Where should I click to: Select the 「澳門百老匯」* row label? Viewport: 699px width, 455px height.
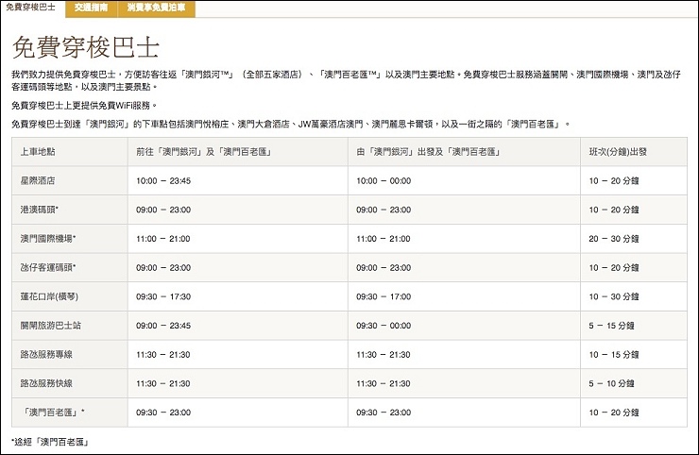click(53, 413)
